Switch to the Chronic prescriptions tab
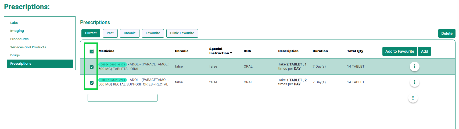 tap(130, 33)
